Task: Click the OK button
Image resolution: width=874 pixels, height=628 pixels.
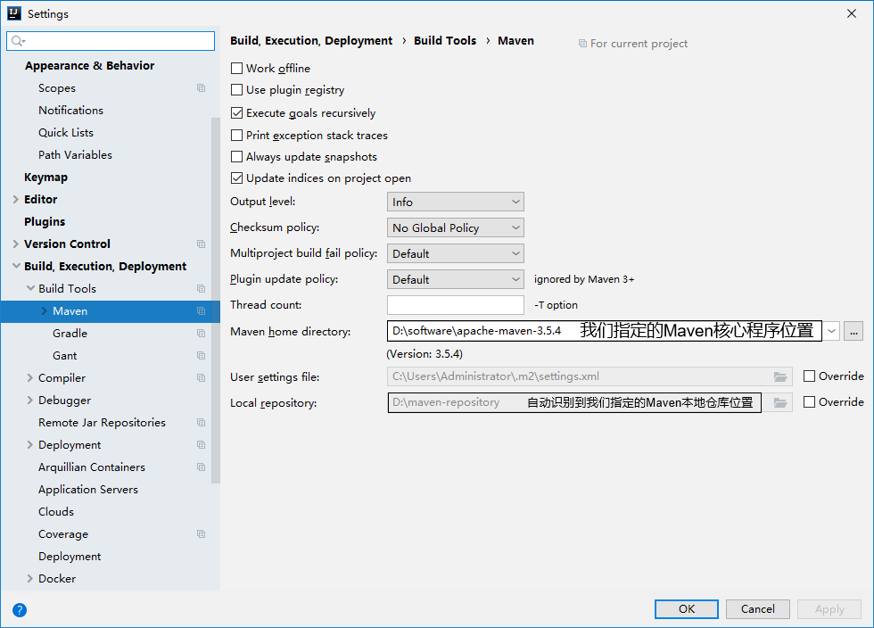Action: (686, 609)
